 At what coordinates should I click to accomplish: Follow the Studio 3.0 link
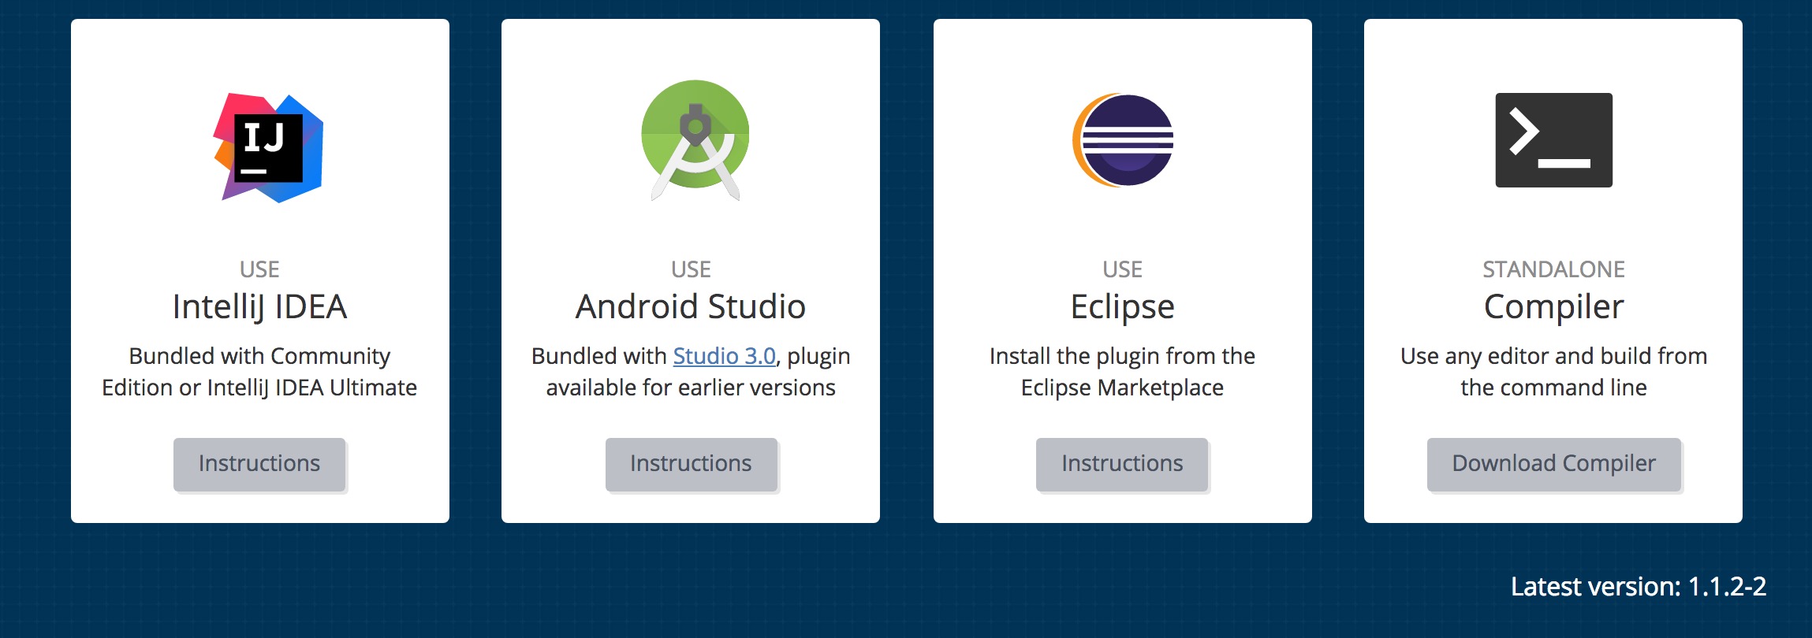pos(724,356)
